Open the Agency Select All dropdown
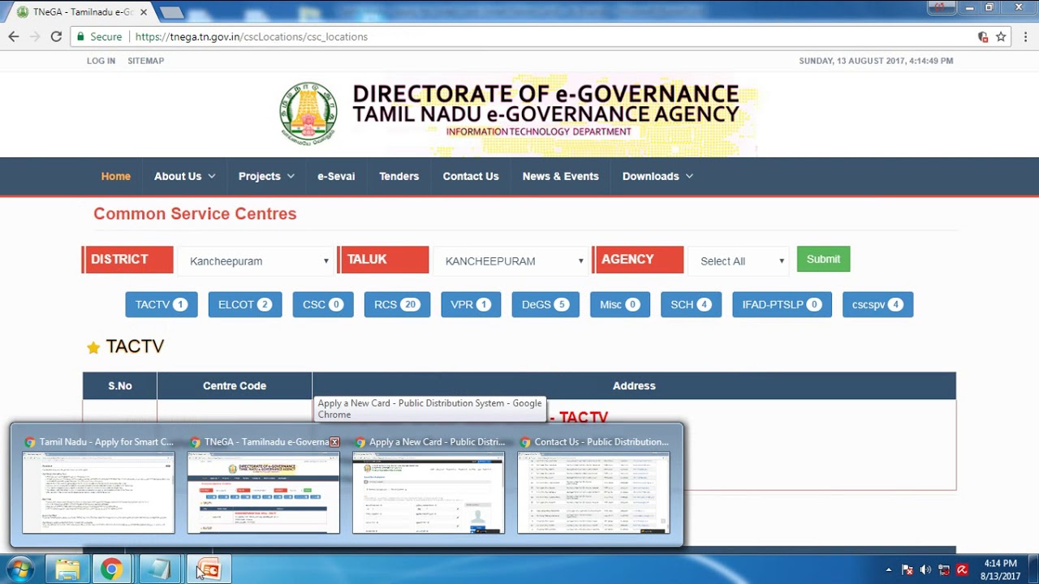Screen dimensions: 1039x584 (x=739, y=261)
